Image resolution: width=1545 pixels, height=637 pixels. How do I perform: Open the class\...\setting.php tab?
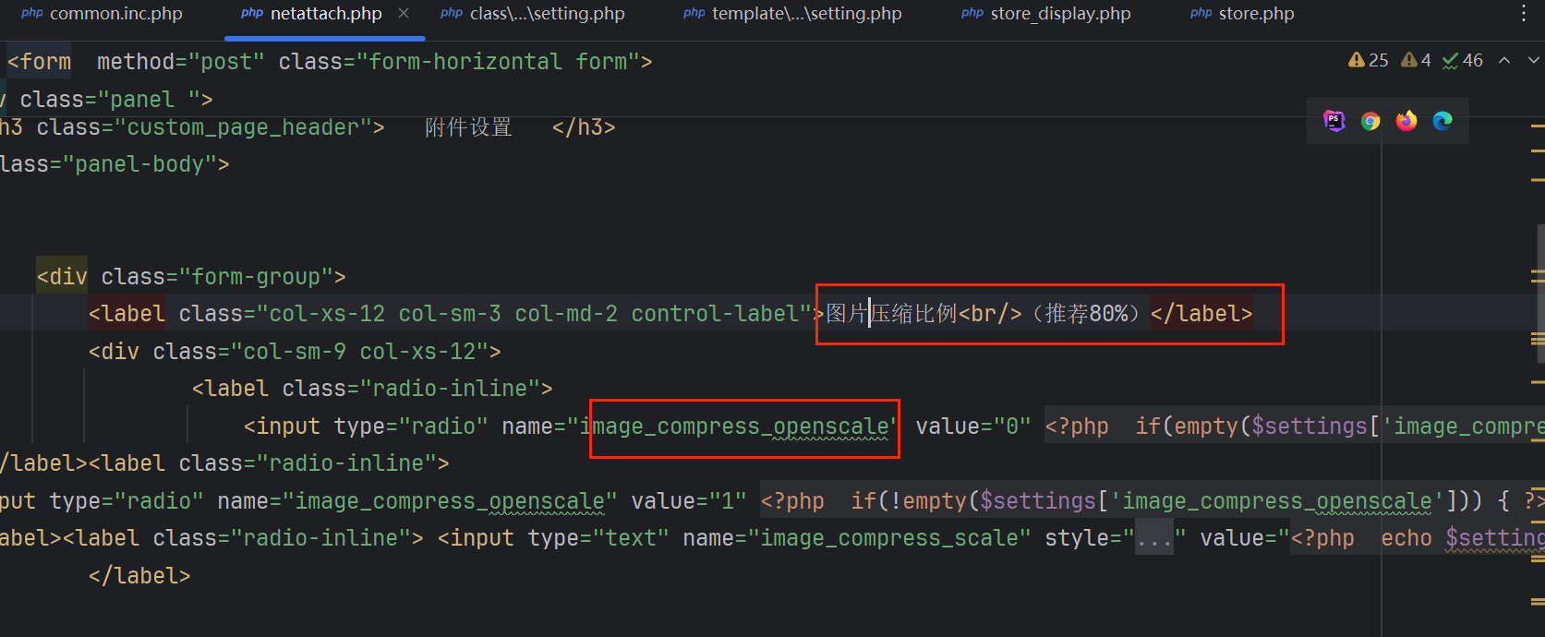point(534,14)
